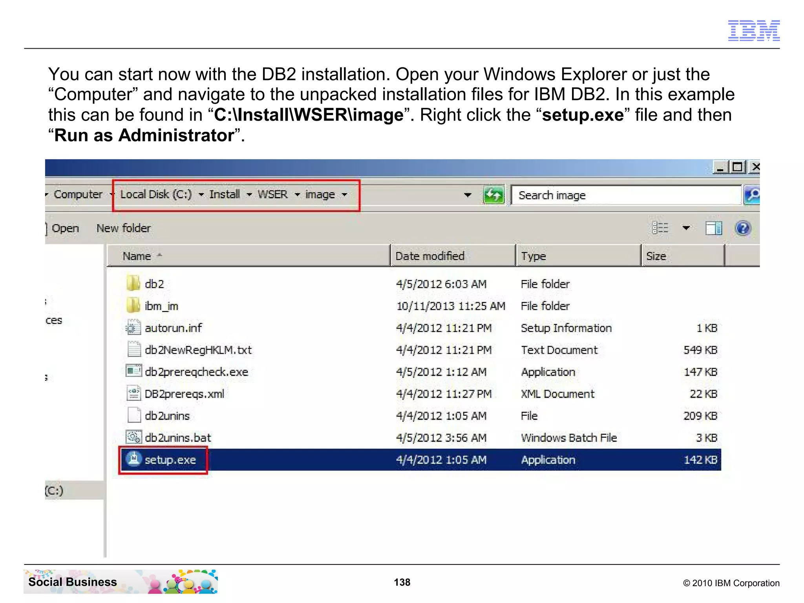Viewport: 804px width, 603px height.
Task: Click the change view icon
Action: (660, 228)
